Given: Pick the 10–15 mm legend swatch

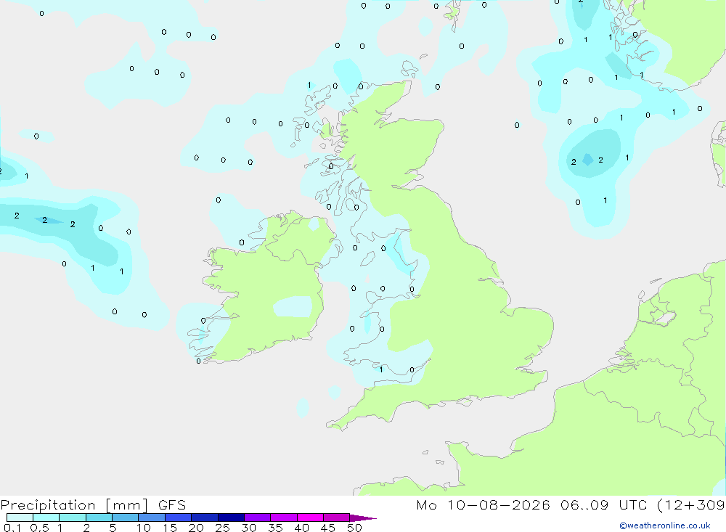Looking at the screenshot, I should tap(152, 517).
